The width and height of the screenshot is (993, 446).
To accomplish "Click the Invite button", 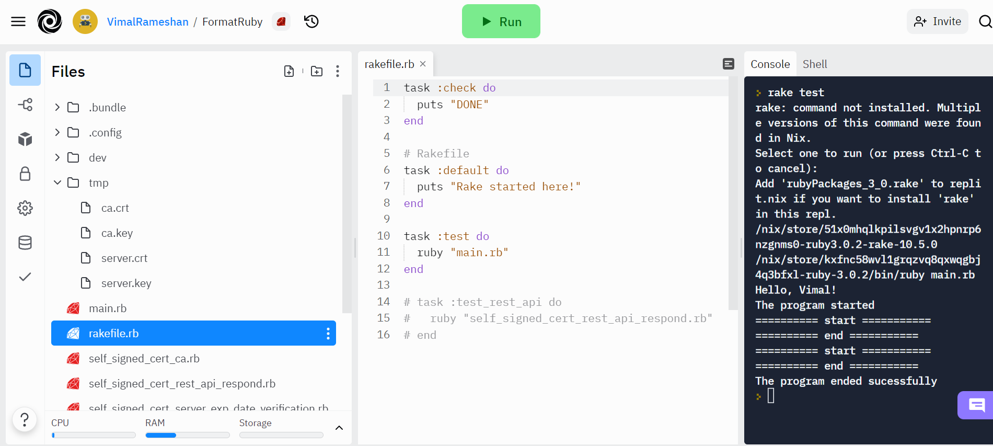I will click(938, 21).
